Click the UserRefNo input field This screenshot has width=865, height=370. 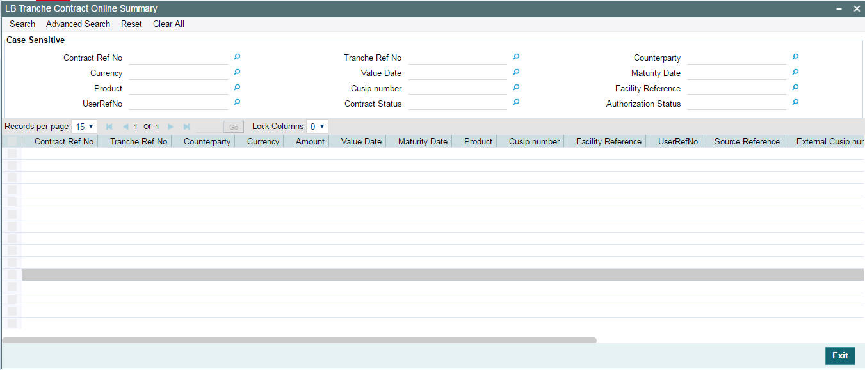(179, 104)
